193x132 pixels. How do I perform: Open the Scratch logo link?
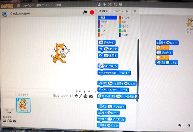pyautogui.click(x=7, y=6)
